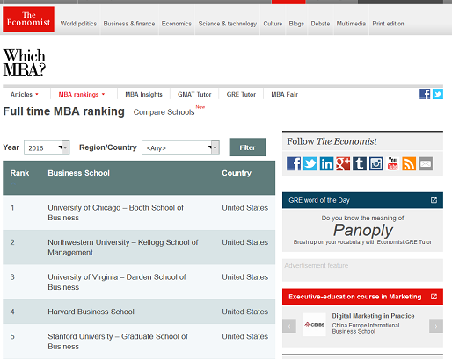Open the Region/Country dropdown
Screen dimensions: 452x359
[x=180, y=147]
